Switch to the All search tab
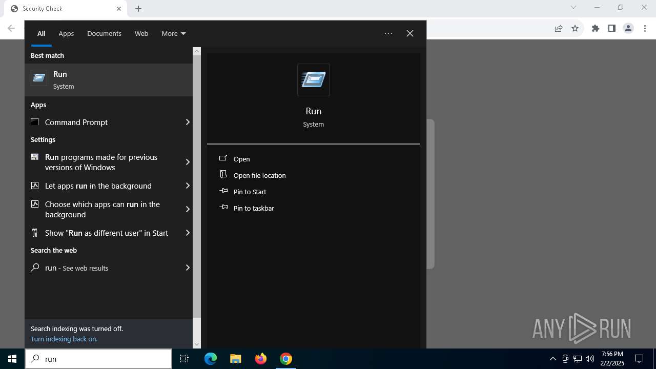Screen dimensions: 656x369 (x=42, y=33)
